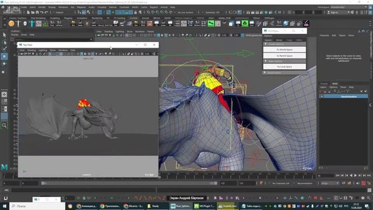This screenshot has width=373, height=210.
Task: Toggle playback looping mode
Action: (343, 183)
